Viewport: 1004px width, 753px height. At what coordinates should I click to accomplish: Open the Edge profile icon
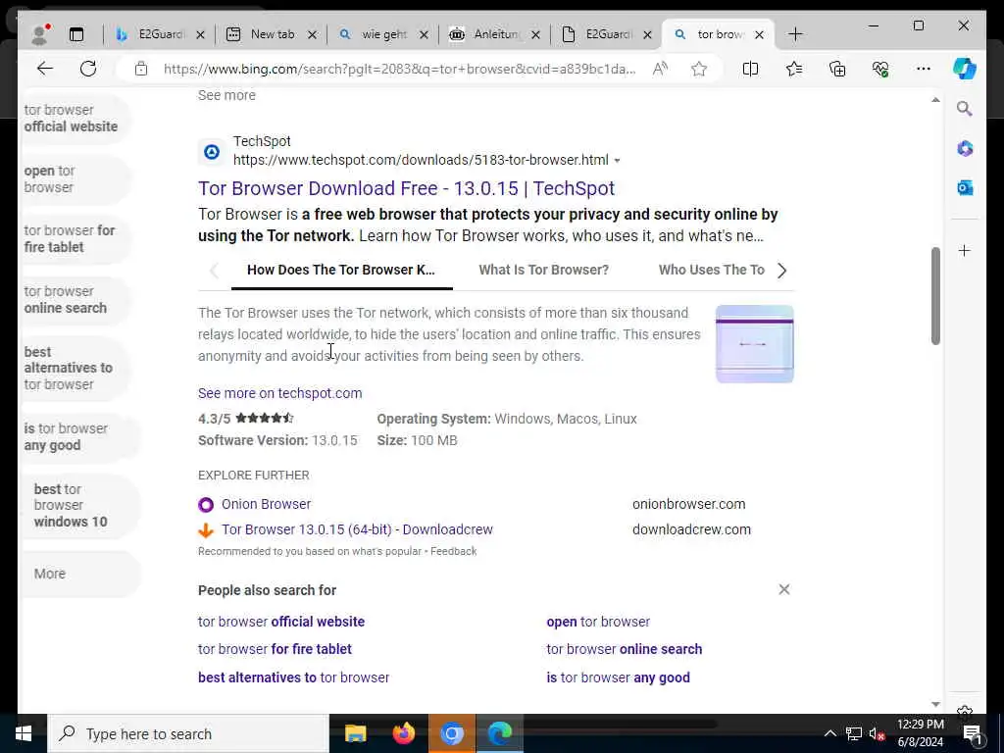pos(39,34)
